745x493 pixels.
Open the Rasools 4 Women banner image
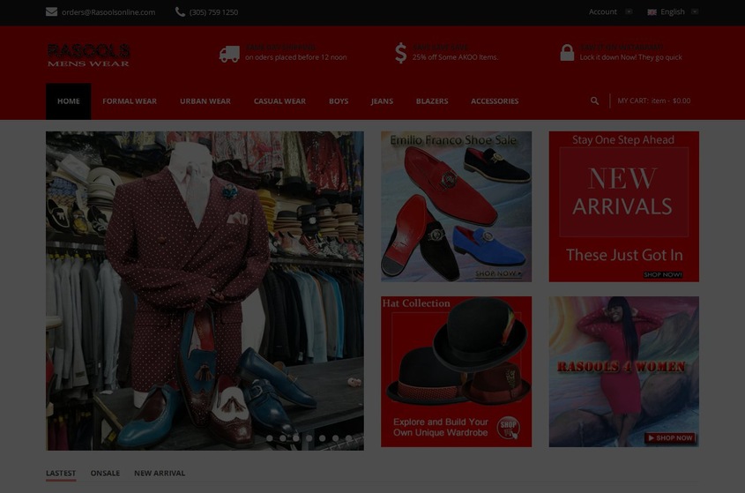pyautogui.click(x=624, y=372)
